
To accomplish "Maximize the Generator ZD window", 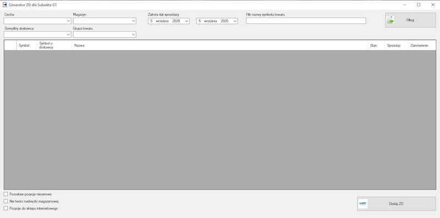I will 419,5.
